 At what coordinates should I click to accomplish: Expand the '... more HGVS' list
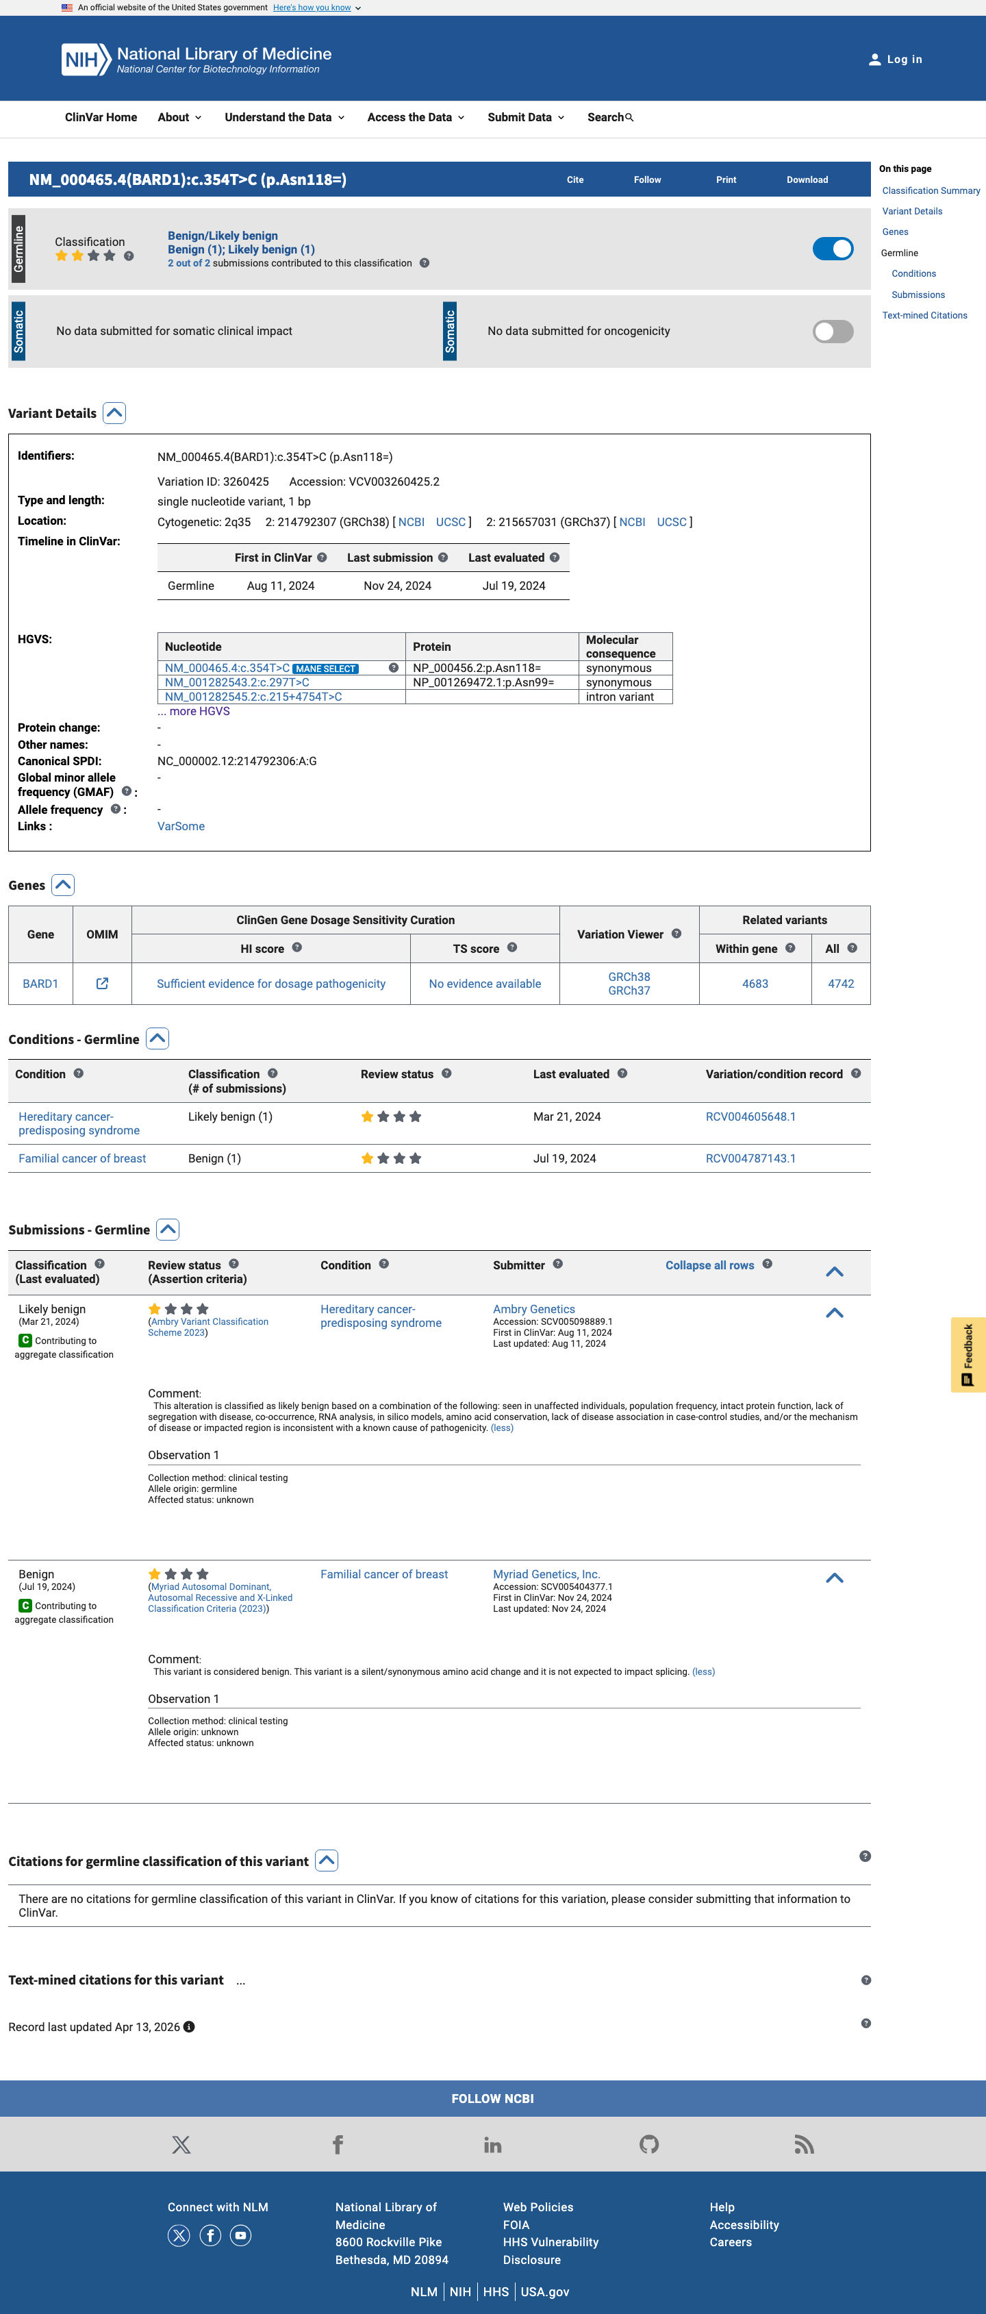click(193, 712)
